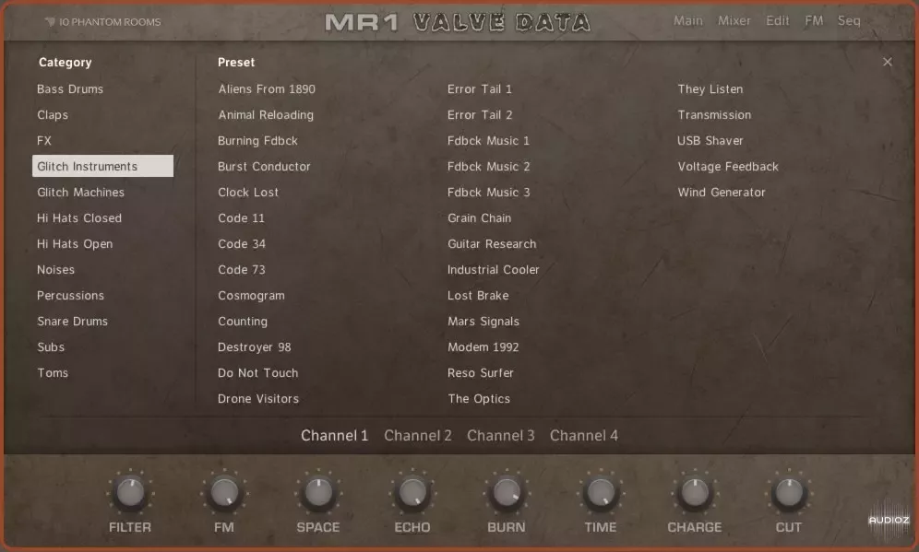Open the Seq tab
The height and width of the screenshot is (552, 919).
(849, 21)
